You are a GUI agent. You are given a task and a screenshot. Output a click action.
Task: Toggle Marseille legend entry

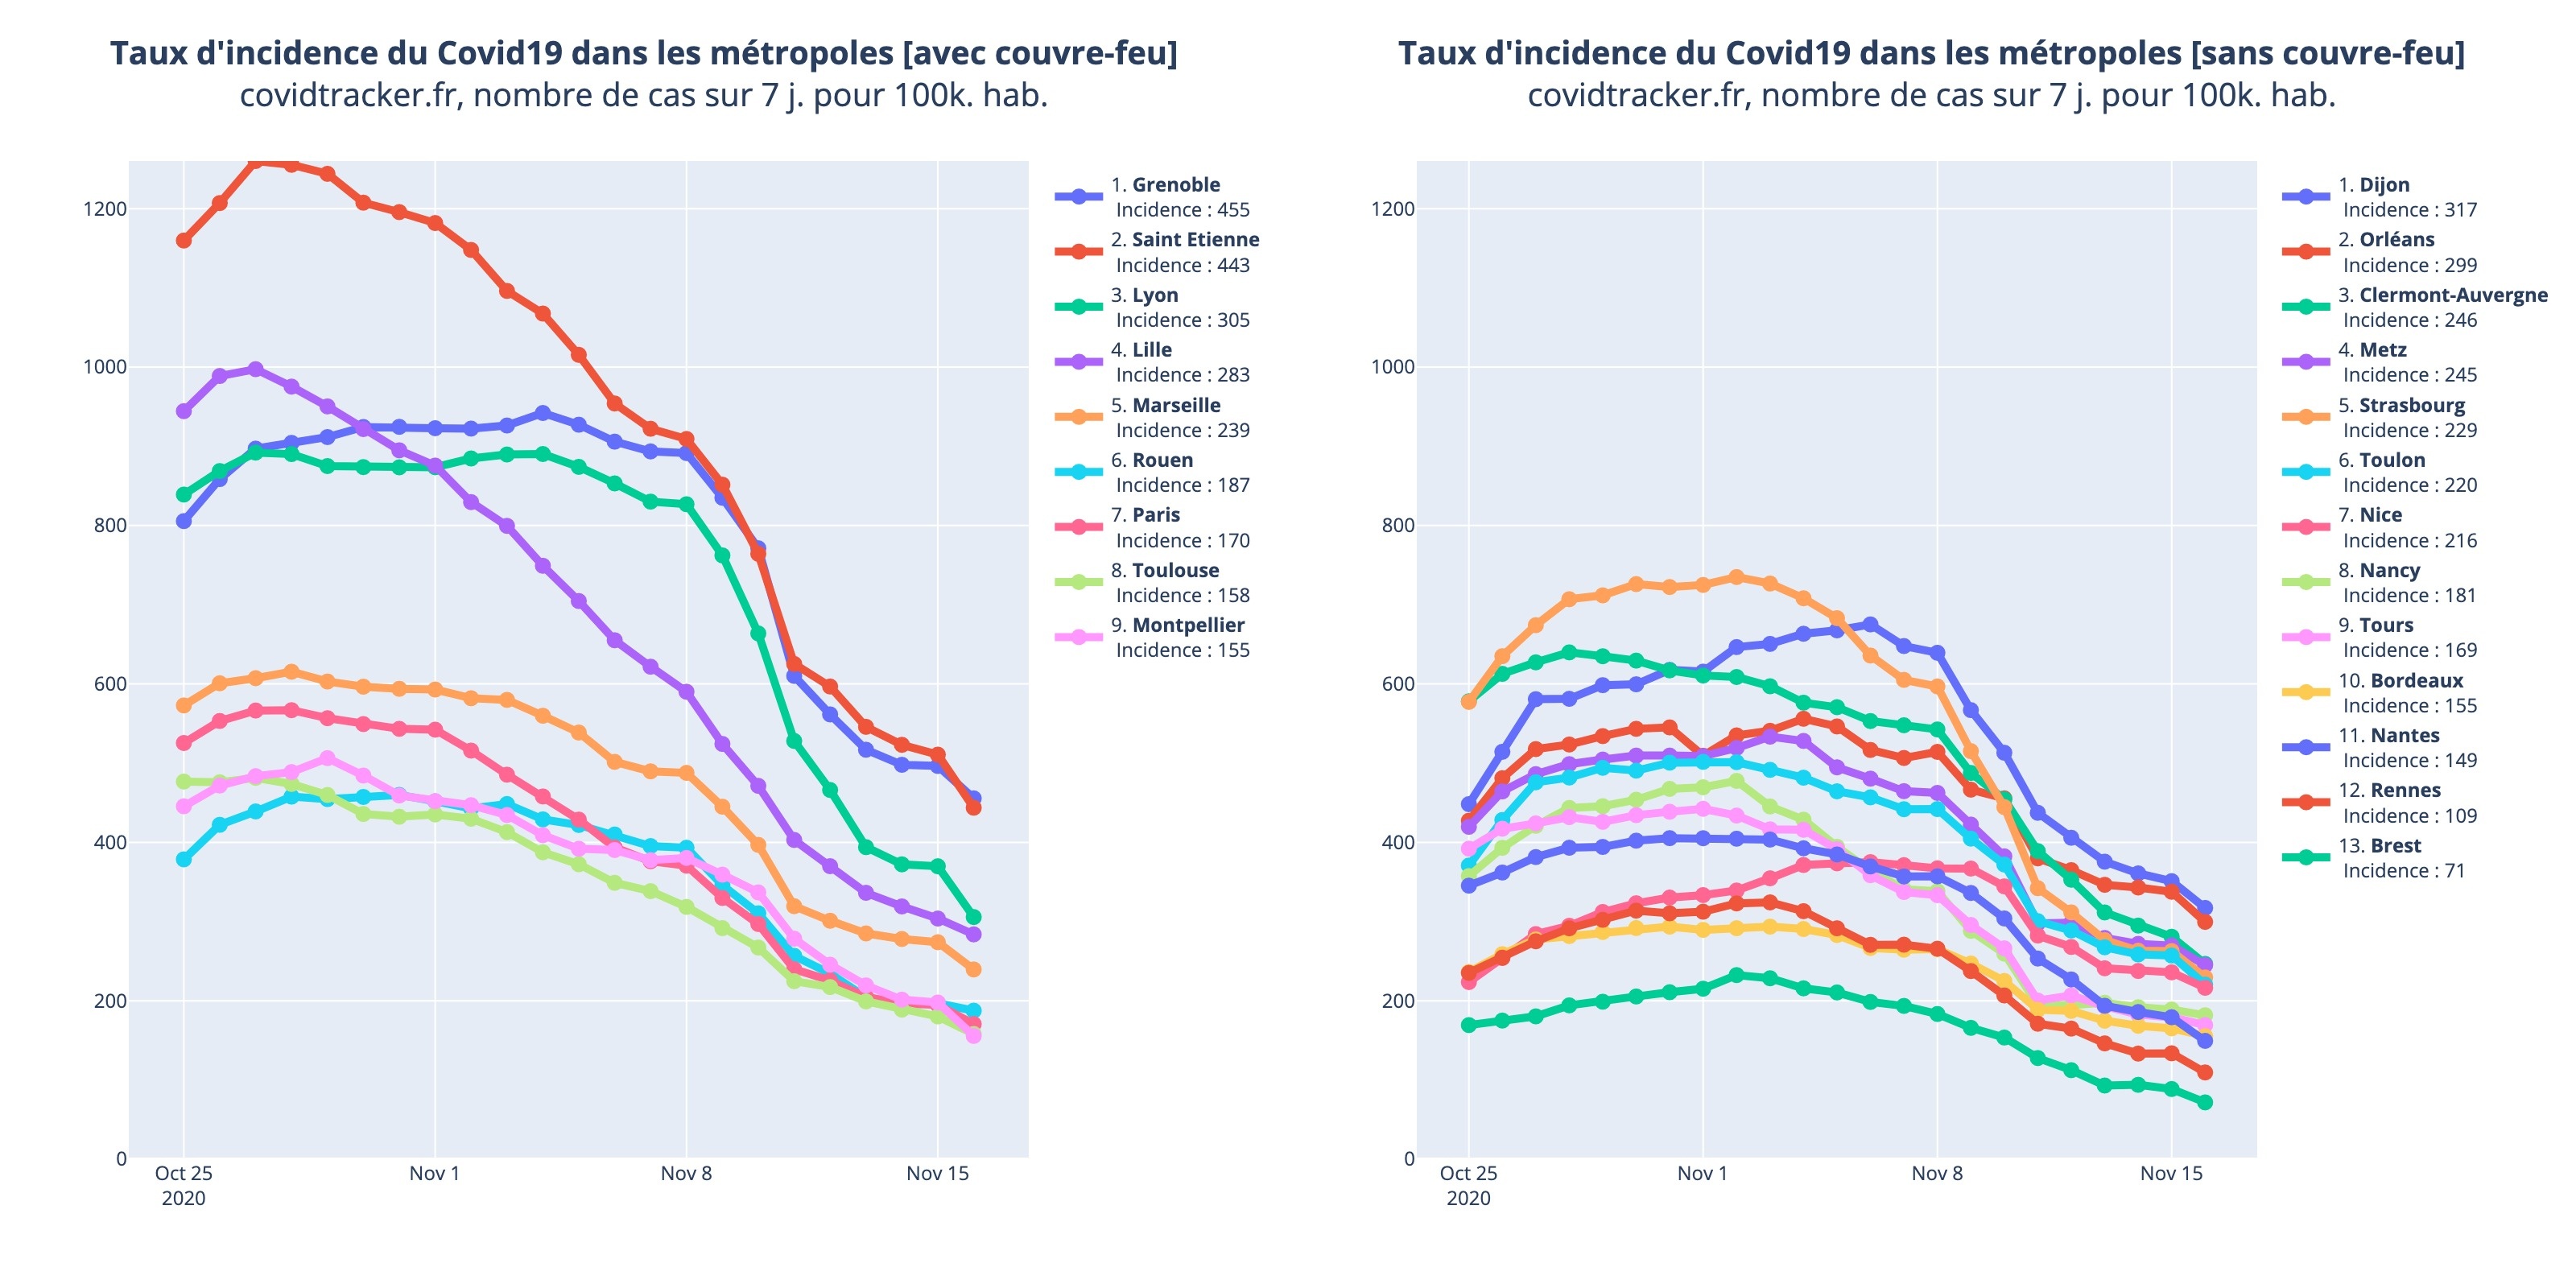[x=1175, y=406]
